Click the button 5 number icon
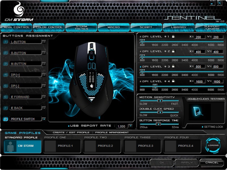This screenshot has height=170, width=227. (5, 86)
